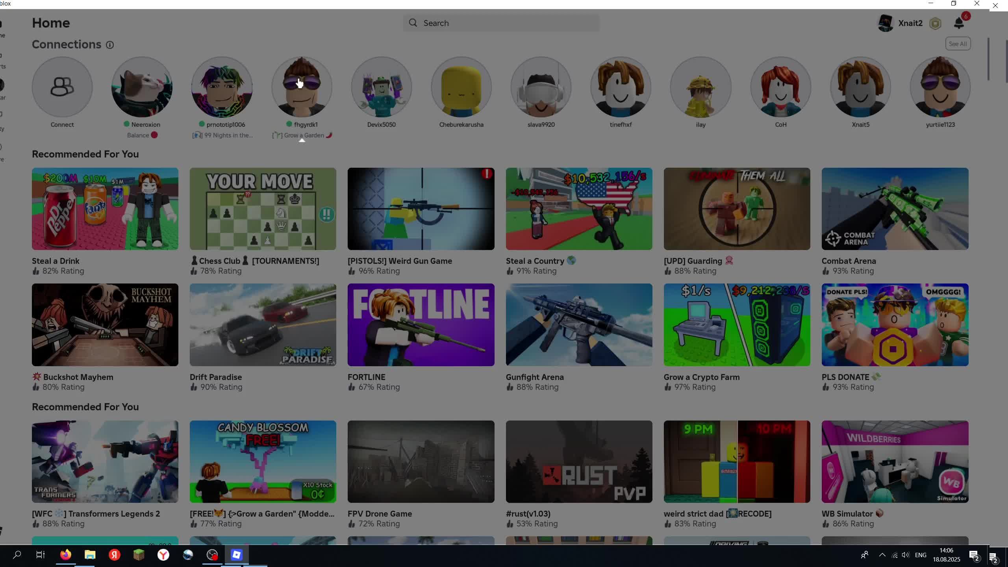Click the search magnifier icon

pyautogui.click(x=413, y=23)
